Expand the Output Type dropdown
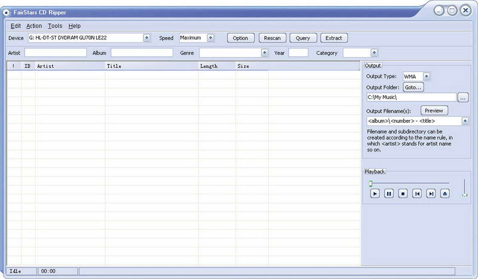478x279 pixels. point(427,76)
